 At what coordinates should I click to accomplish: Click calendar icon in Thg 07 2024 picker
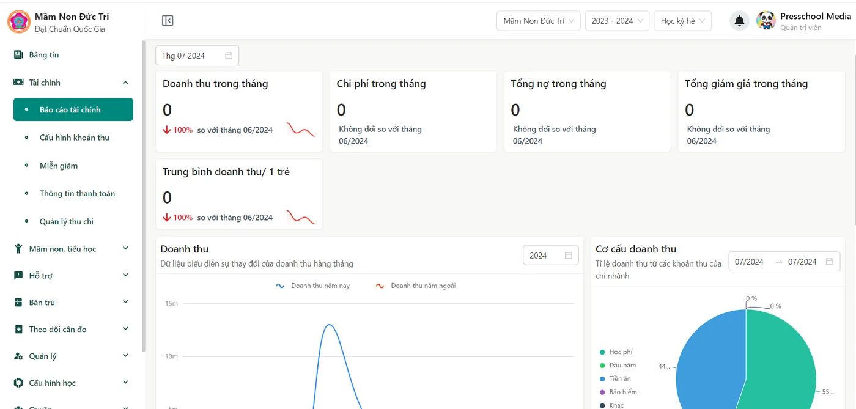tap(229, 56)
